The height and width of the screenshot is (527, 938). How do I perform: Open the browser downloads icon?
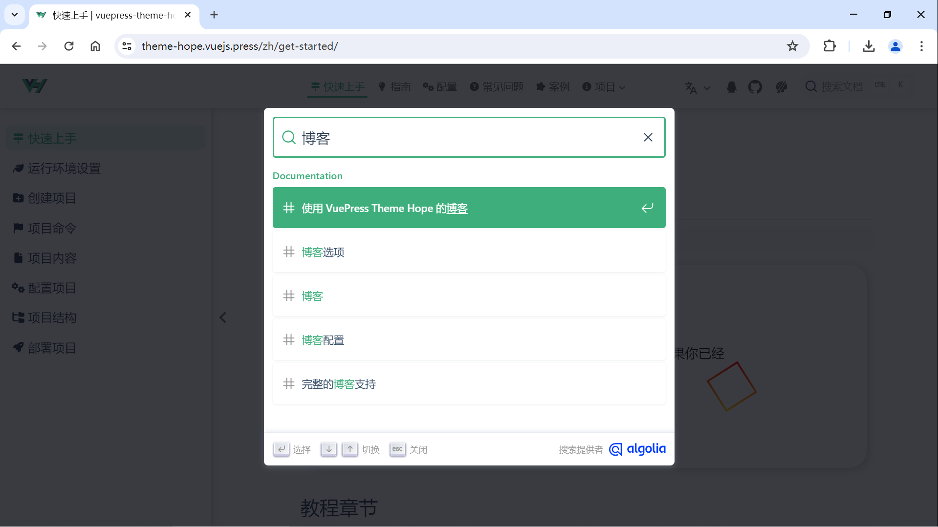(x=869, y=46)
